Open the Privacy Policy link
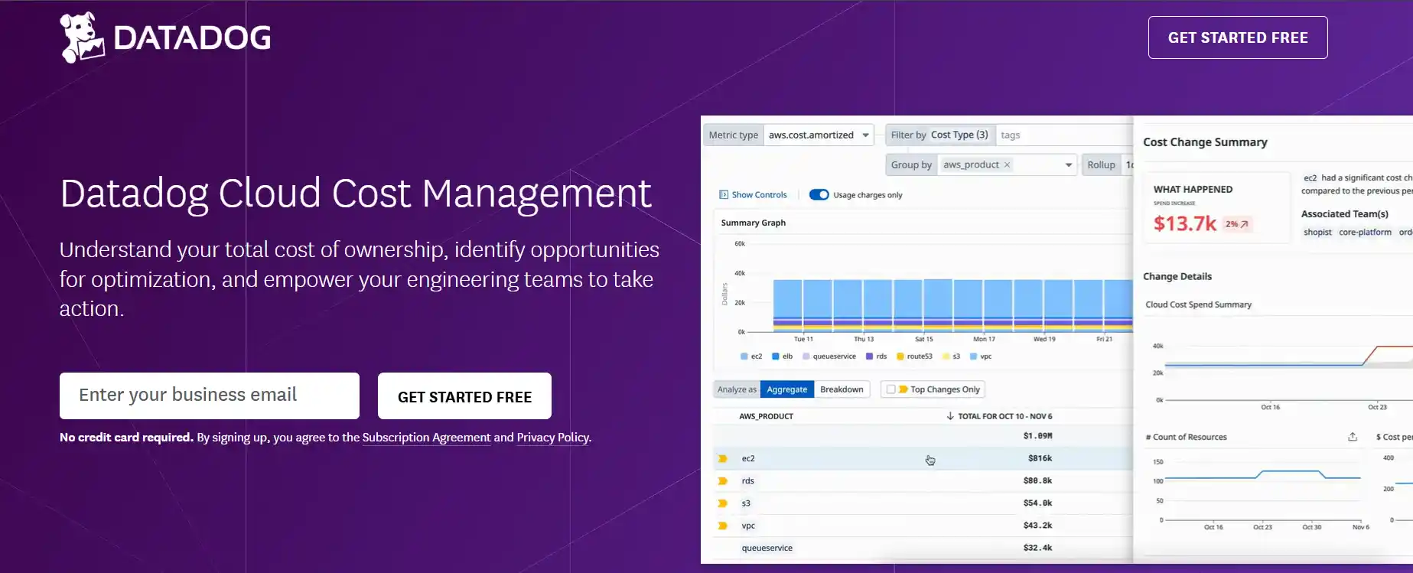The height and width of the screenshot is (573, 1413). [x=552, y=438]
